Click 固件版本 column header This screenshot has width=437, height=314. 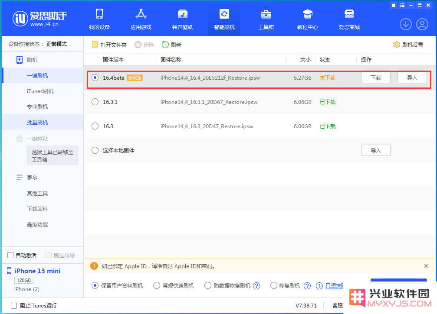click(113, 59)
